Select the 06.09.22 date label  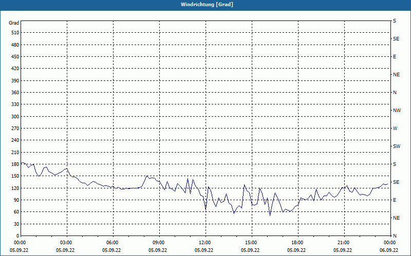coord(389,250)
